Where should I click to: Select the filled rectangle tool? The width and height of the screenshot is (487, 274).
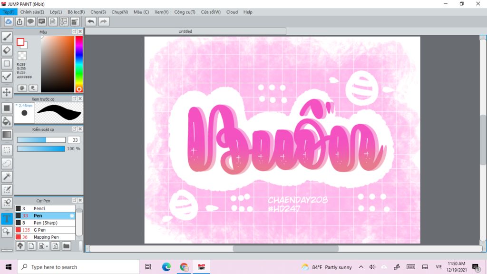click(x=7, y=108)
